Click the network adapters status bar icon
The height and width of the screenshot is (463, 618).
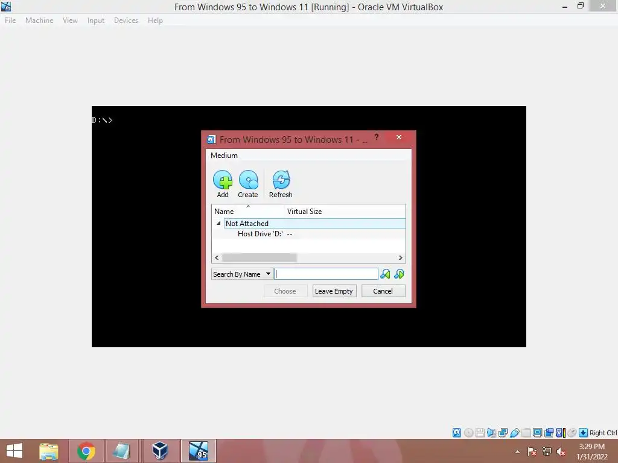click(x=503, y=433)
